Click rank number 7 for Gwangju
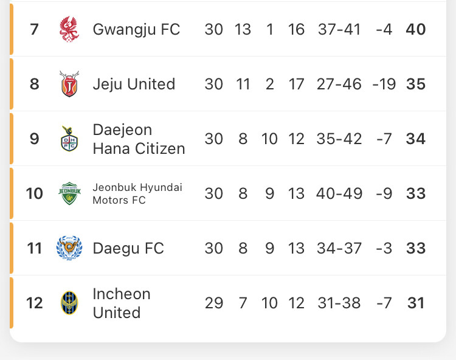The image size is (456, 360). [x=34, y=29]
